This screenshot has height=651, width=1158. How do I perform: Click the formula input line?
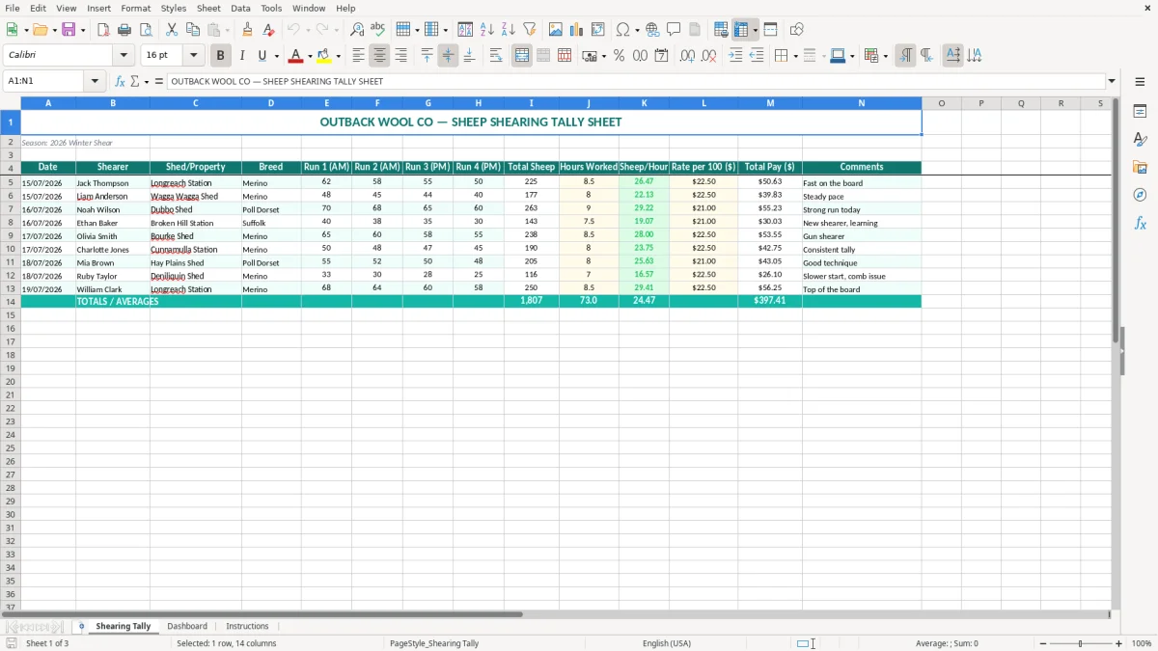pyautogui.click(x=636, y=82)
